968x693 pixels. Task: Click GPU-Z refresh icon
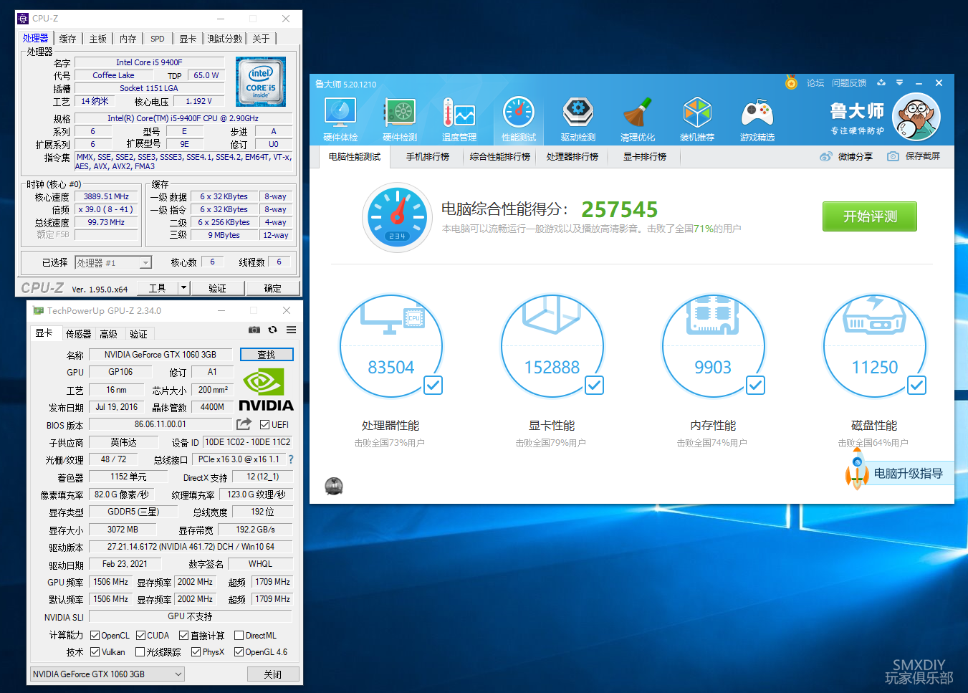coord(272,330)
